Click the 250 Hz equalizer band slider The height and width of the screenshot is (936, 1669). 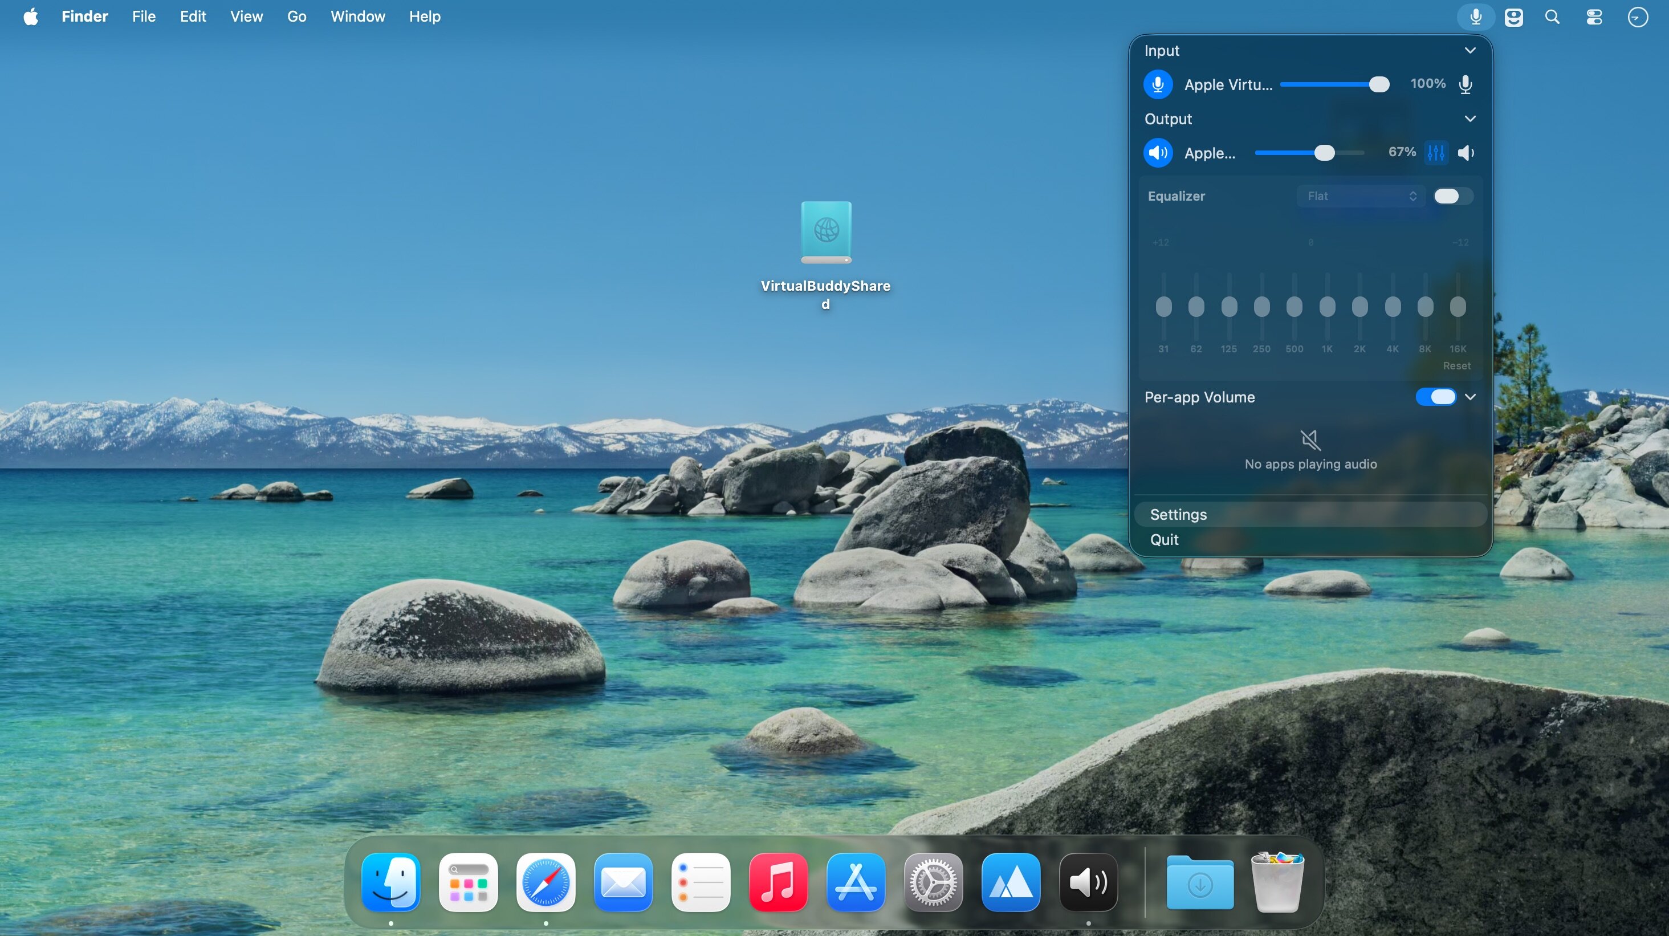pyautogui.click(x=1261, y=306)
